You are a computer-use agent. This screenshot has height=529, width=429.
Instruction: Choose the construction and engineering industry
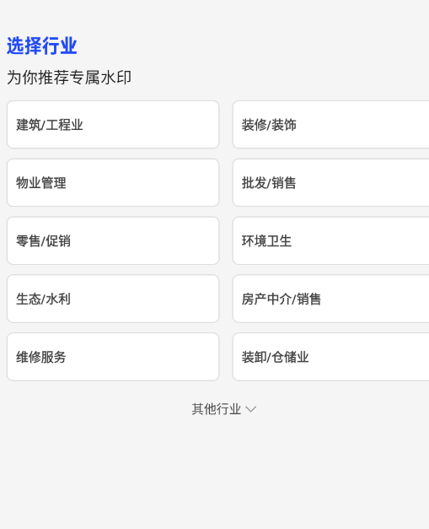(x=113, y=125)
